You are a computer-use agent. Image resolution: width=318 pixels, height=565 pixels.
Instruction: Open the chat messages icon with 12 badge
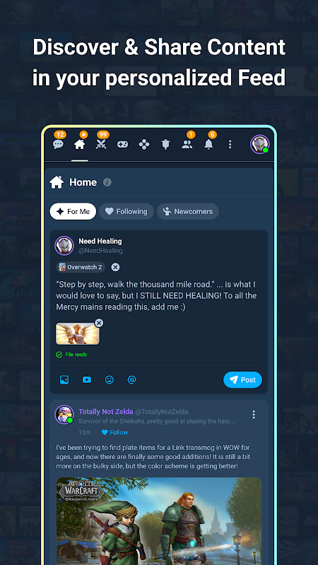(58, 145)
